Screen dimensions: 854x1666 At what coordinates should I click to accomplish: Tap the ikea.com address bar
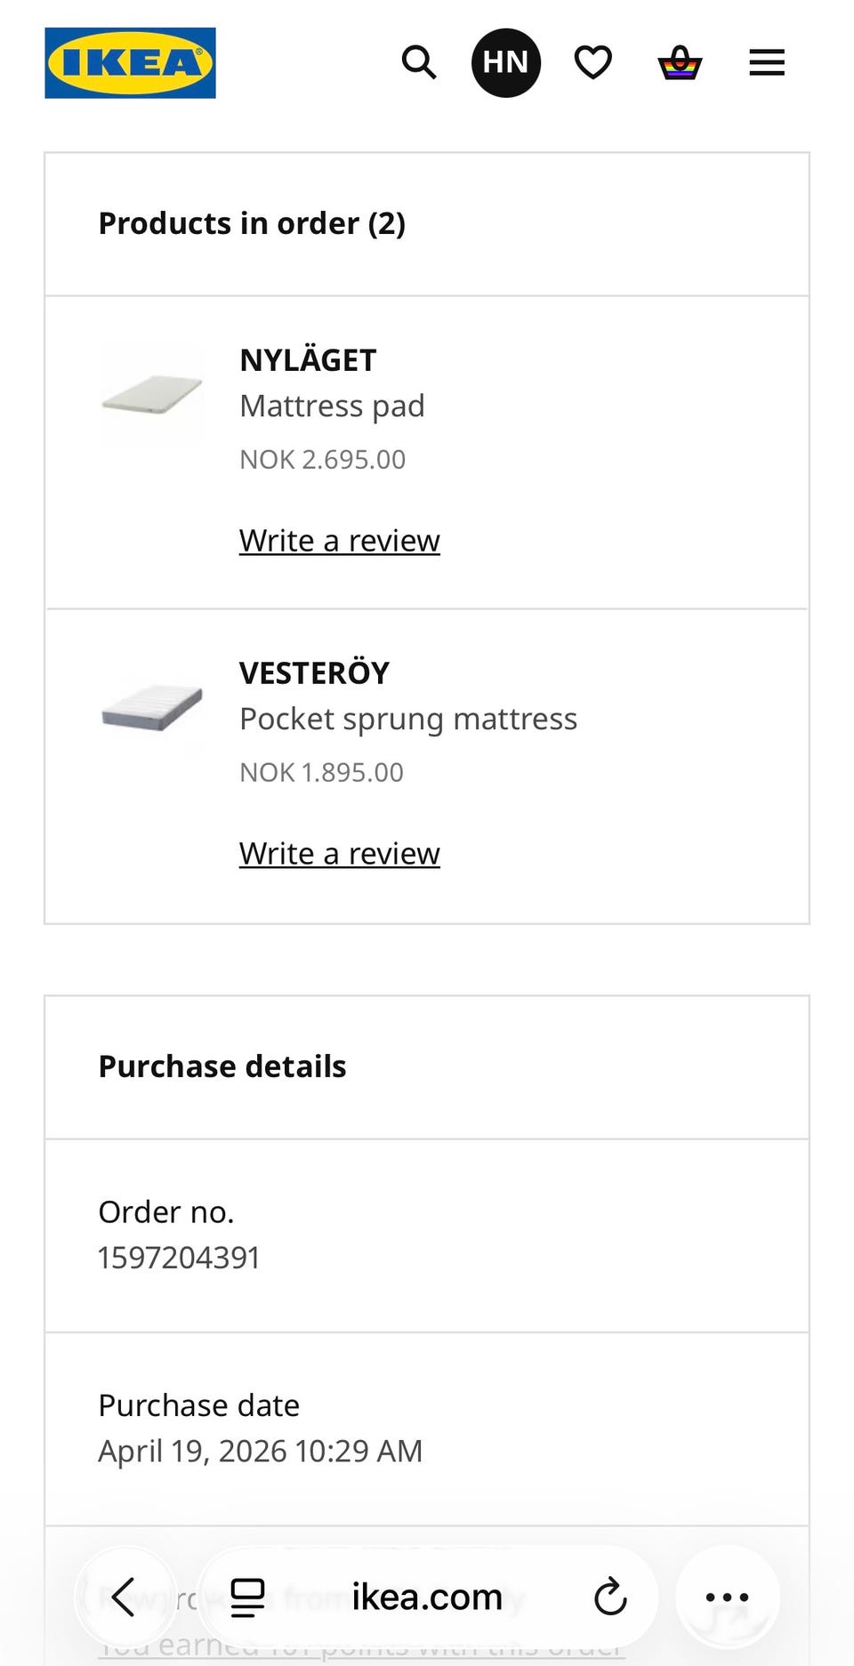pyautogui.click(x=427, y=1597)
